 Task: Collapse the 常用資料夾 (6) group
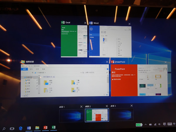pyautogui.click(x=42, y=77)
